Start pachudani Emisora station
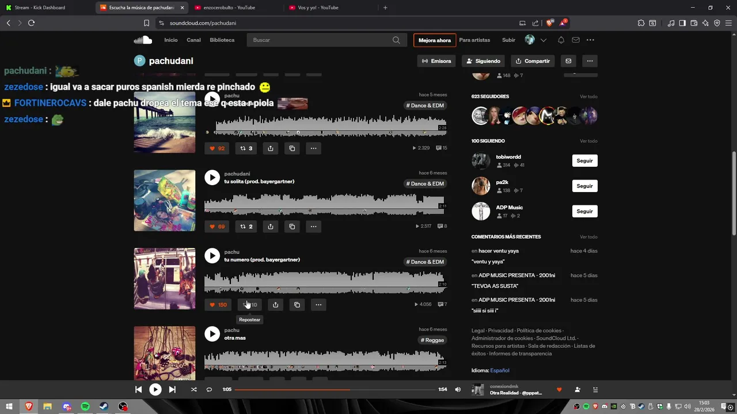The image size is (737, 414). pyautogui.click(x=436, y=61)
